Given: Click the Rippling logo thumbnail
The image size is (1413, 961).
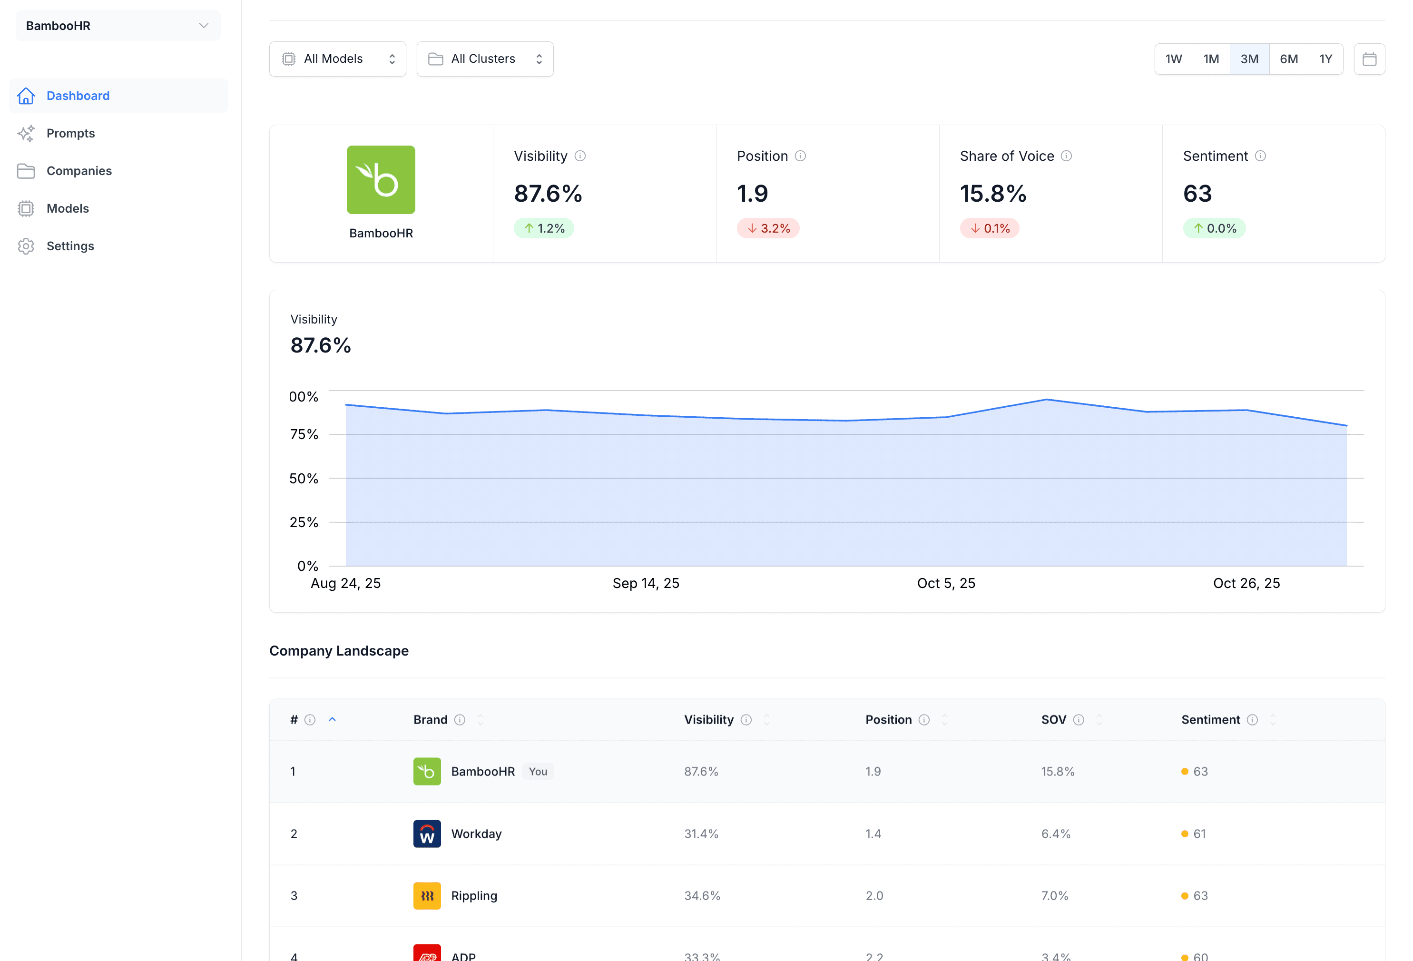Looking at the screenshot, I should click(x=427, y=895).
